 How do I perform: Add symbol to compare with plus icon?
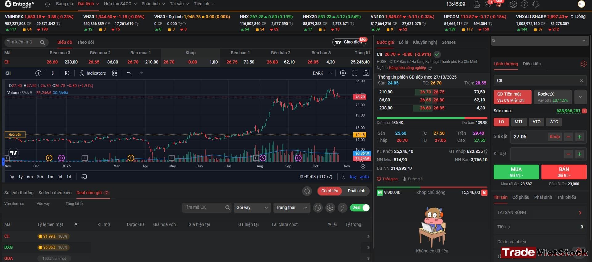click(38, 73)
